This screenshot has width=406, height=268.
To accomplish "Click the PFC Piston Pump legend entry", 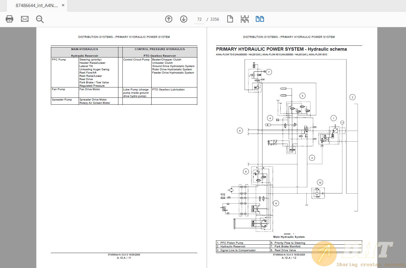I will coord(230,243).
